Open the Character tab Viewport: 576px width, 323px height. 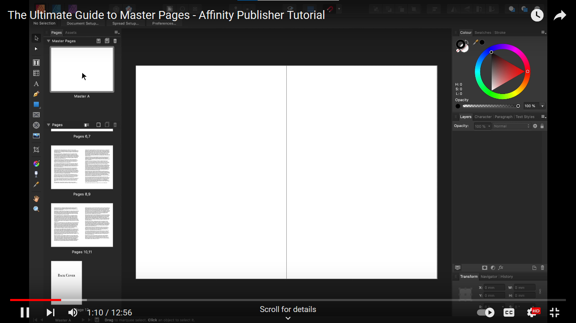coord(483,117)
